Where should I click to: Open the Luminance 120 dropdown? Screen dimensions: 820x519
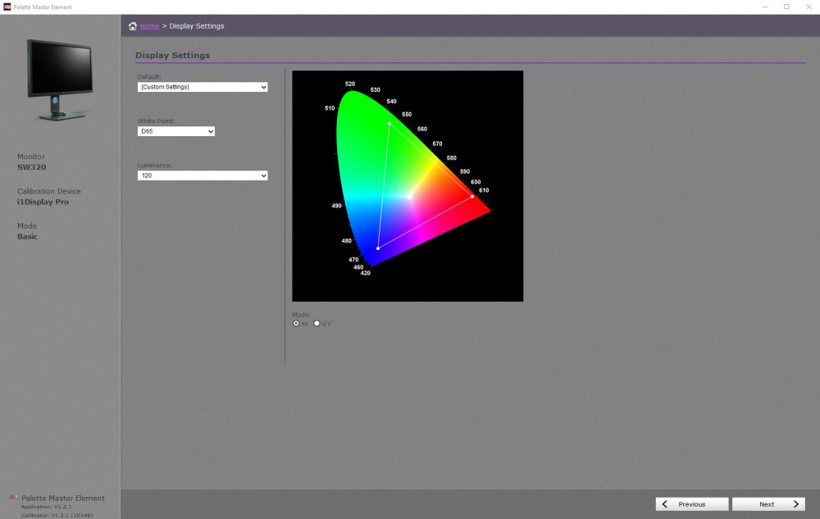click(203, 175)
